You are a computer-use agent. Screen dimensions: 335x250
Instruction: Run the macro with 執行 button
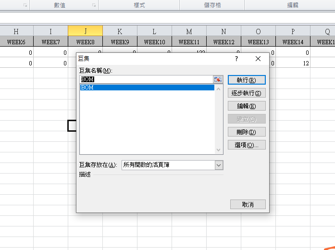point(247,80)
